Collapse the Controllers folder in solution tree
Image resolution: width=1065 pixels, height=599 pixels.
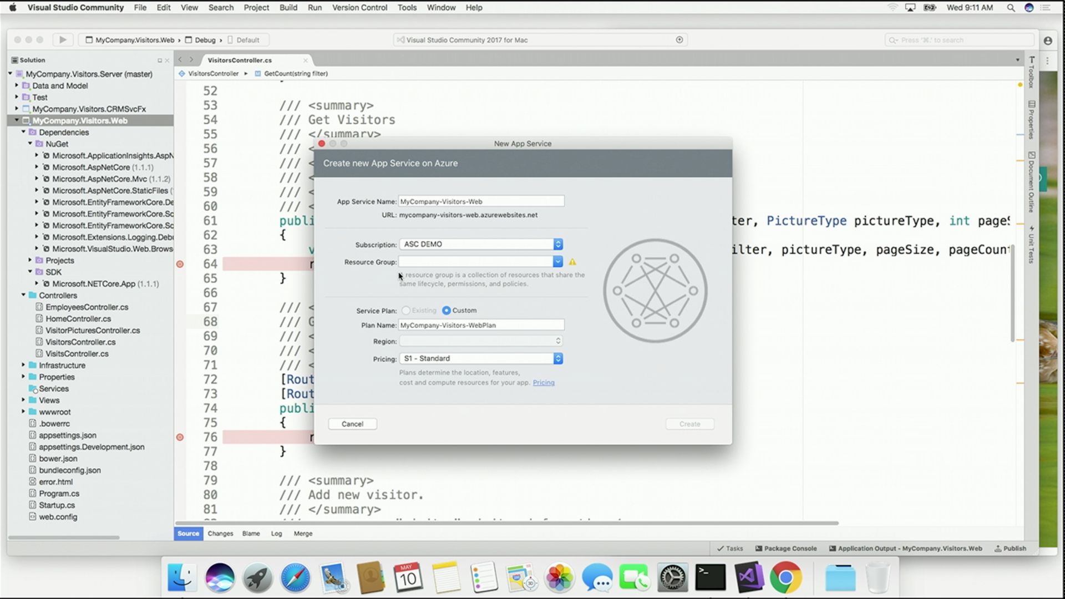click(x=24, y=295)
